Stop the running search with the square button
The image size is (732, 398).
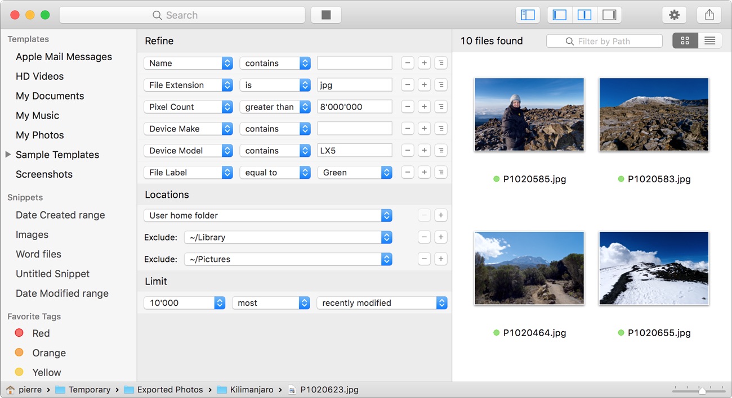point(326,15)
